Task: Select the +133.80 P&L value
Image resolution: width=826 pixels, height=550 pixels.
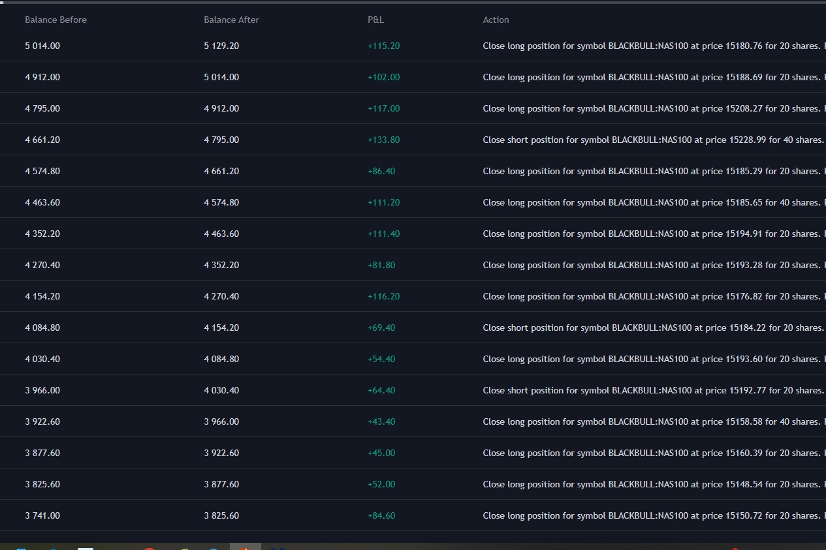Action: 383,140
